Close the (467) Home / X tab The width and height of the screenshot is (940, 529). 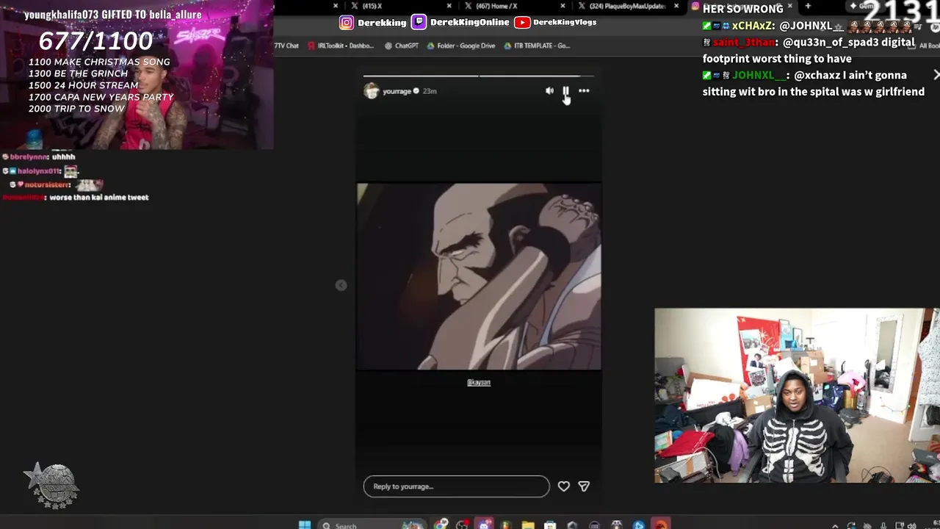(563, 6)
